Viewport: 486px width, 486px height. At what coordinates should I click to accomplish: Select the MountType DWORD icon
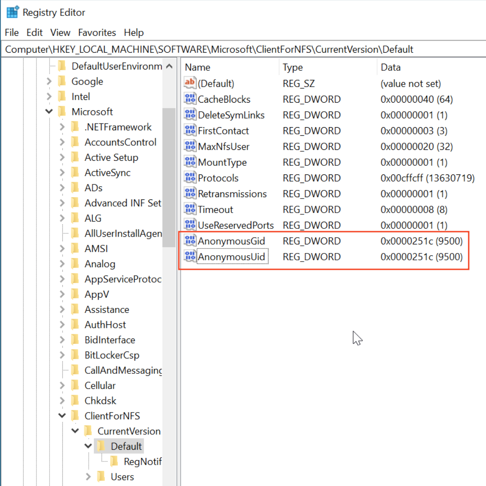click(x=190, y=163)
